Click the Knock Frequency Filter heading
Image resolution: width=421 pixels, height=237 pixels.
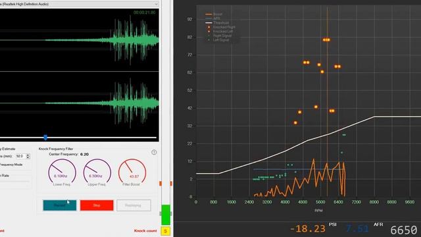point(56,149)
